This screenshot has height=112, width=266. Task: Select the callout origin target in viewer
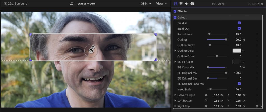91,51
